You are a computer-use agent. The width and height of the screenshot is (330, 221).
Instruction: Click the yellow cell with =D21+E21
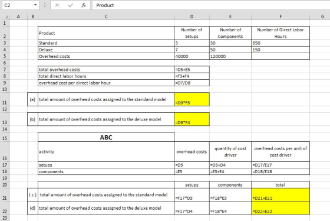point(280,194)
